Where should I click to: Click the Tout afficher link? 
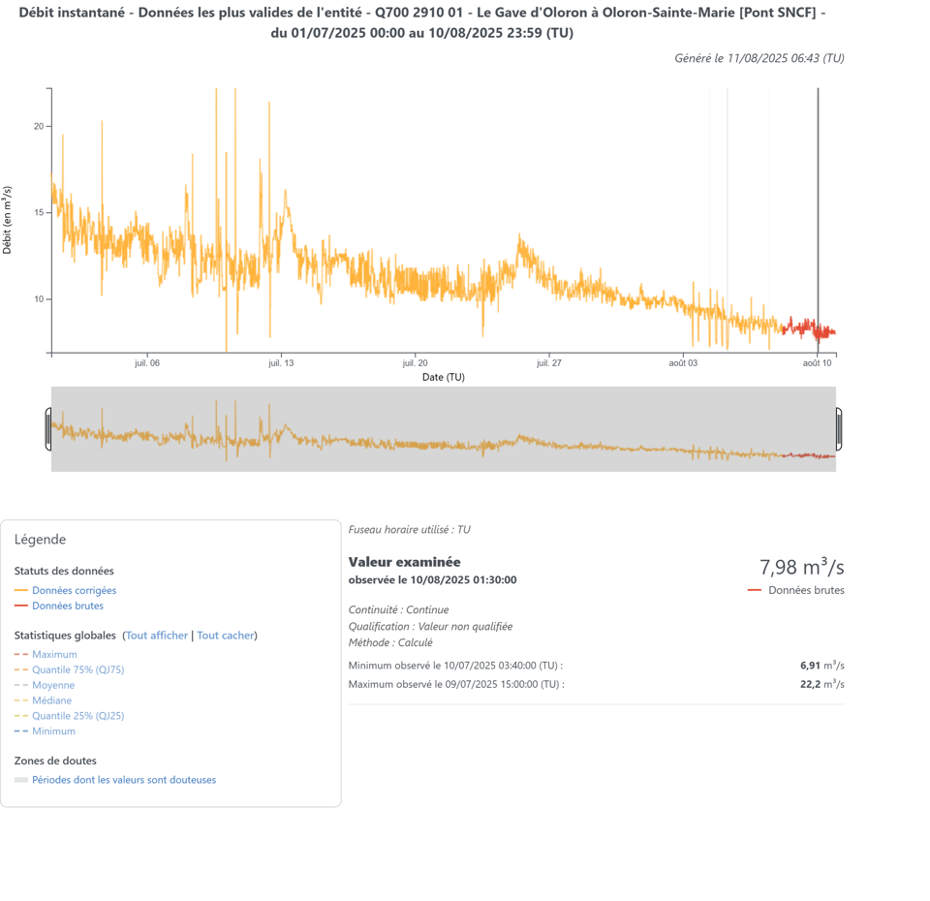[x=157, y=636]
